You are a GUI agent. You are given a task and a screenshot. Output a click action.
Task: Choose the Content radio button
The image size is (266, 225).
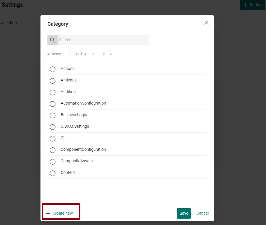[x=53, y=173]
